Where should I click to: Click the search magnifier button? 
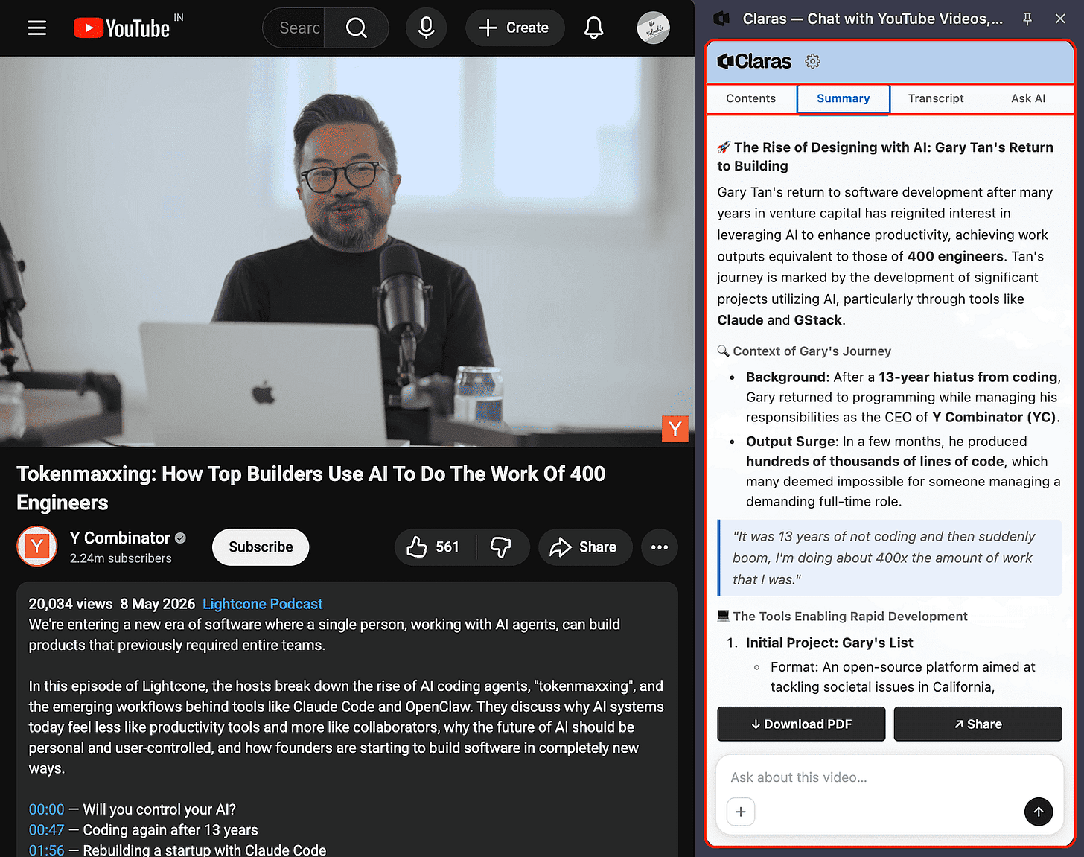point(357,28)
